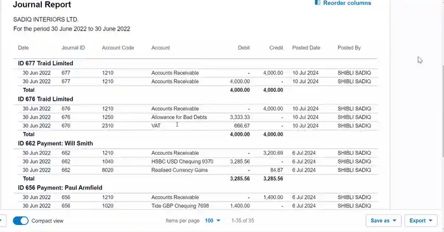Click the 3,333.33 debit amount
Screen dimensions: 444x232
(240, 117)
